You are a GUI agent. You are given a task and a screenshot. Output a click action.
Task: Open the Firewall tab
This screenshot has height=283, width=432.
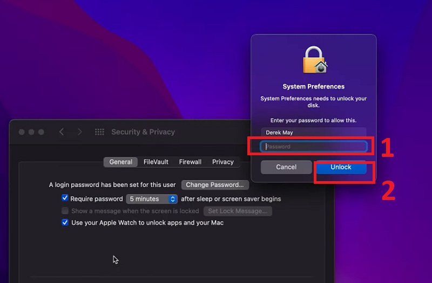[x=190, y=162]
